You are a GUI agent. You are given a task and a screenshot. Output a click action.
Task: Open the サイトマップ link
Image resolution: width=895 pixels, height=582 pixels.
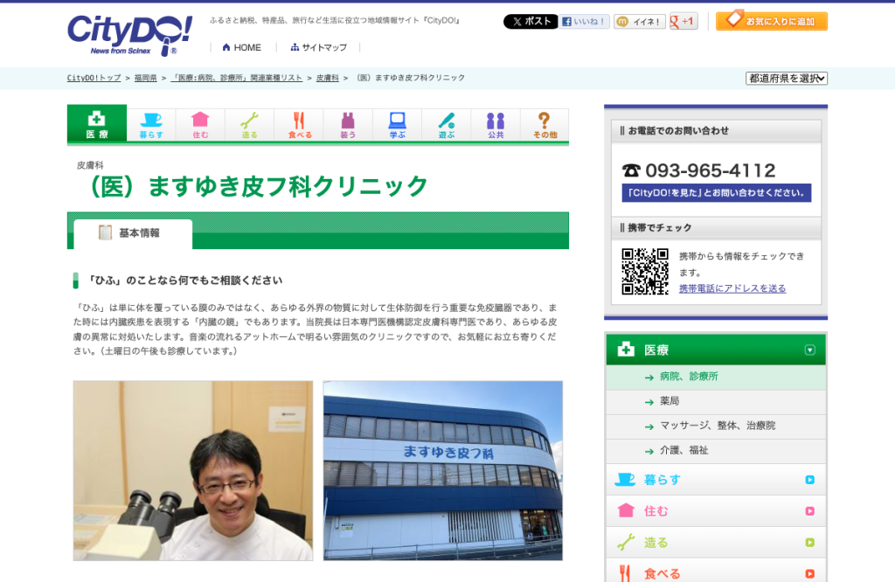click(318, 47)
